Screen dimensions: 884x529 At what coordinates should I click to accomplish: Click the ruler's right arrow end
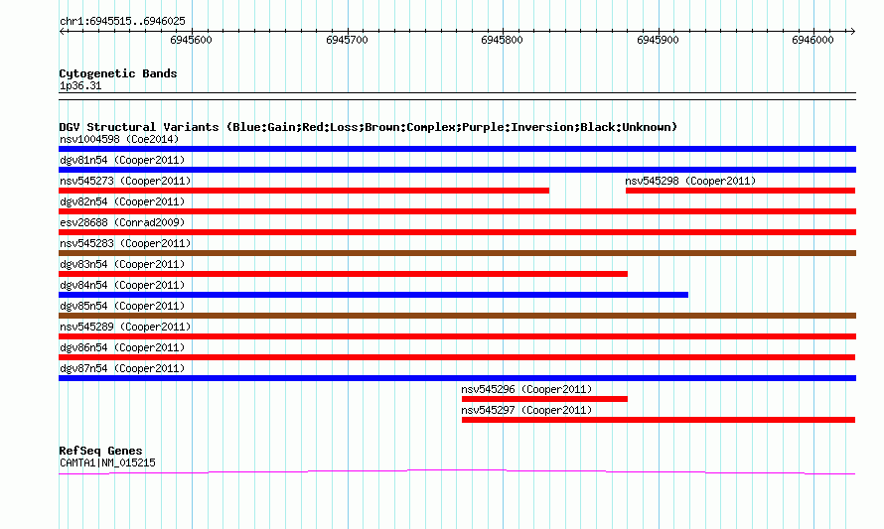point(852,31)
